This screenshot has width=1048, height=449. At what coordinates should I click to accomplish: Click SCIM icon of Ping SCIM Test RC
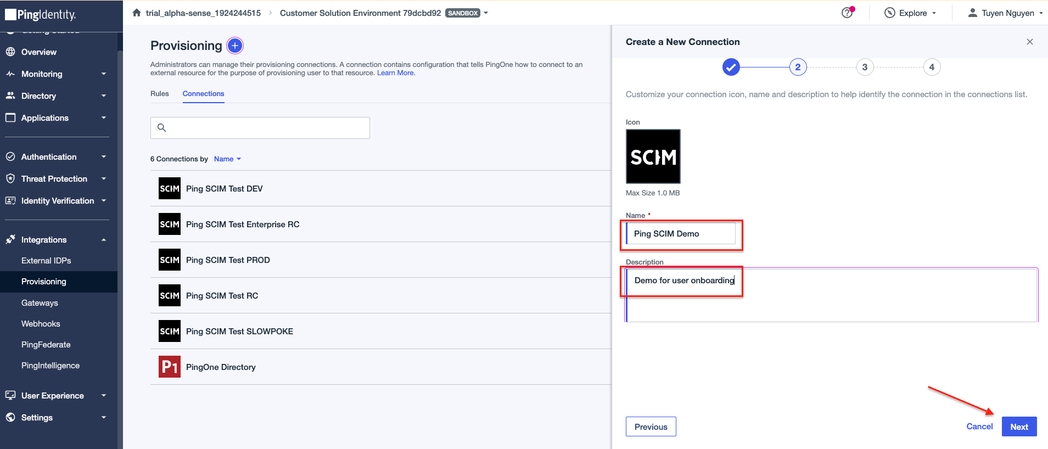pos(170,295)
